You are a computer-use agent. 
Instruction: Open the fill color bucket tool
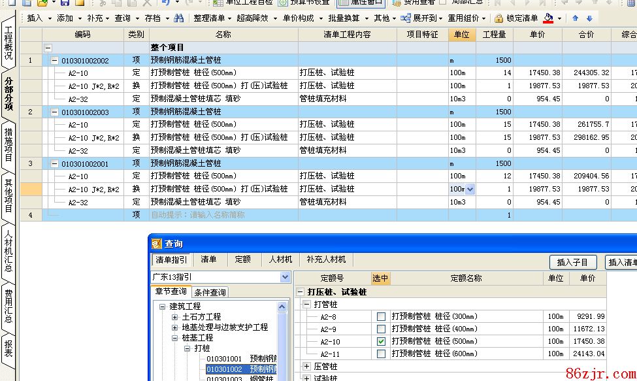coord(549,18)
